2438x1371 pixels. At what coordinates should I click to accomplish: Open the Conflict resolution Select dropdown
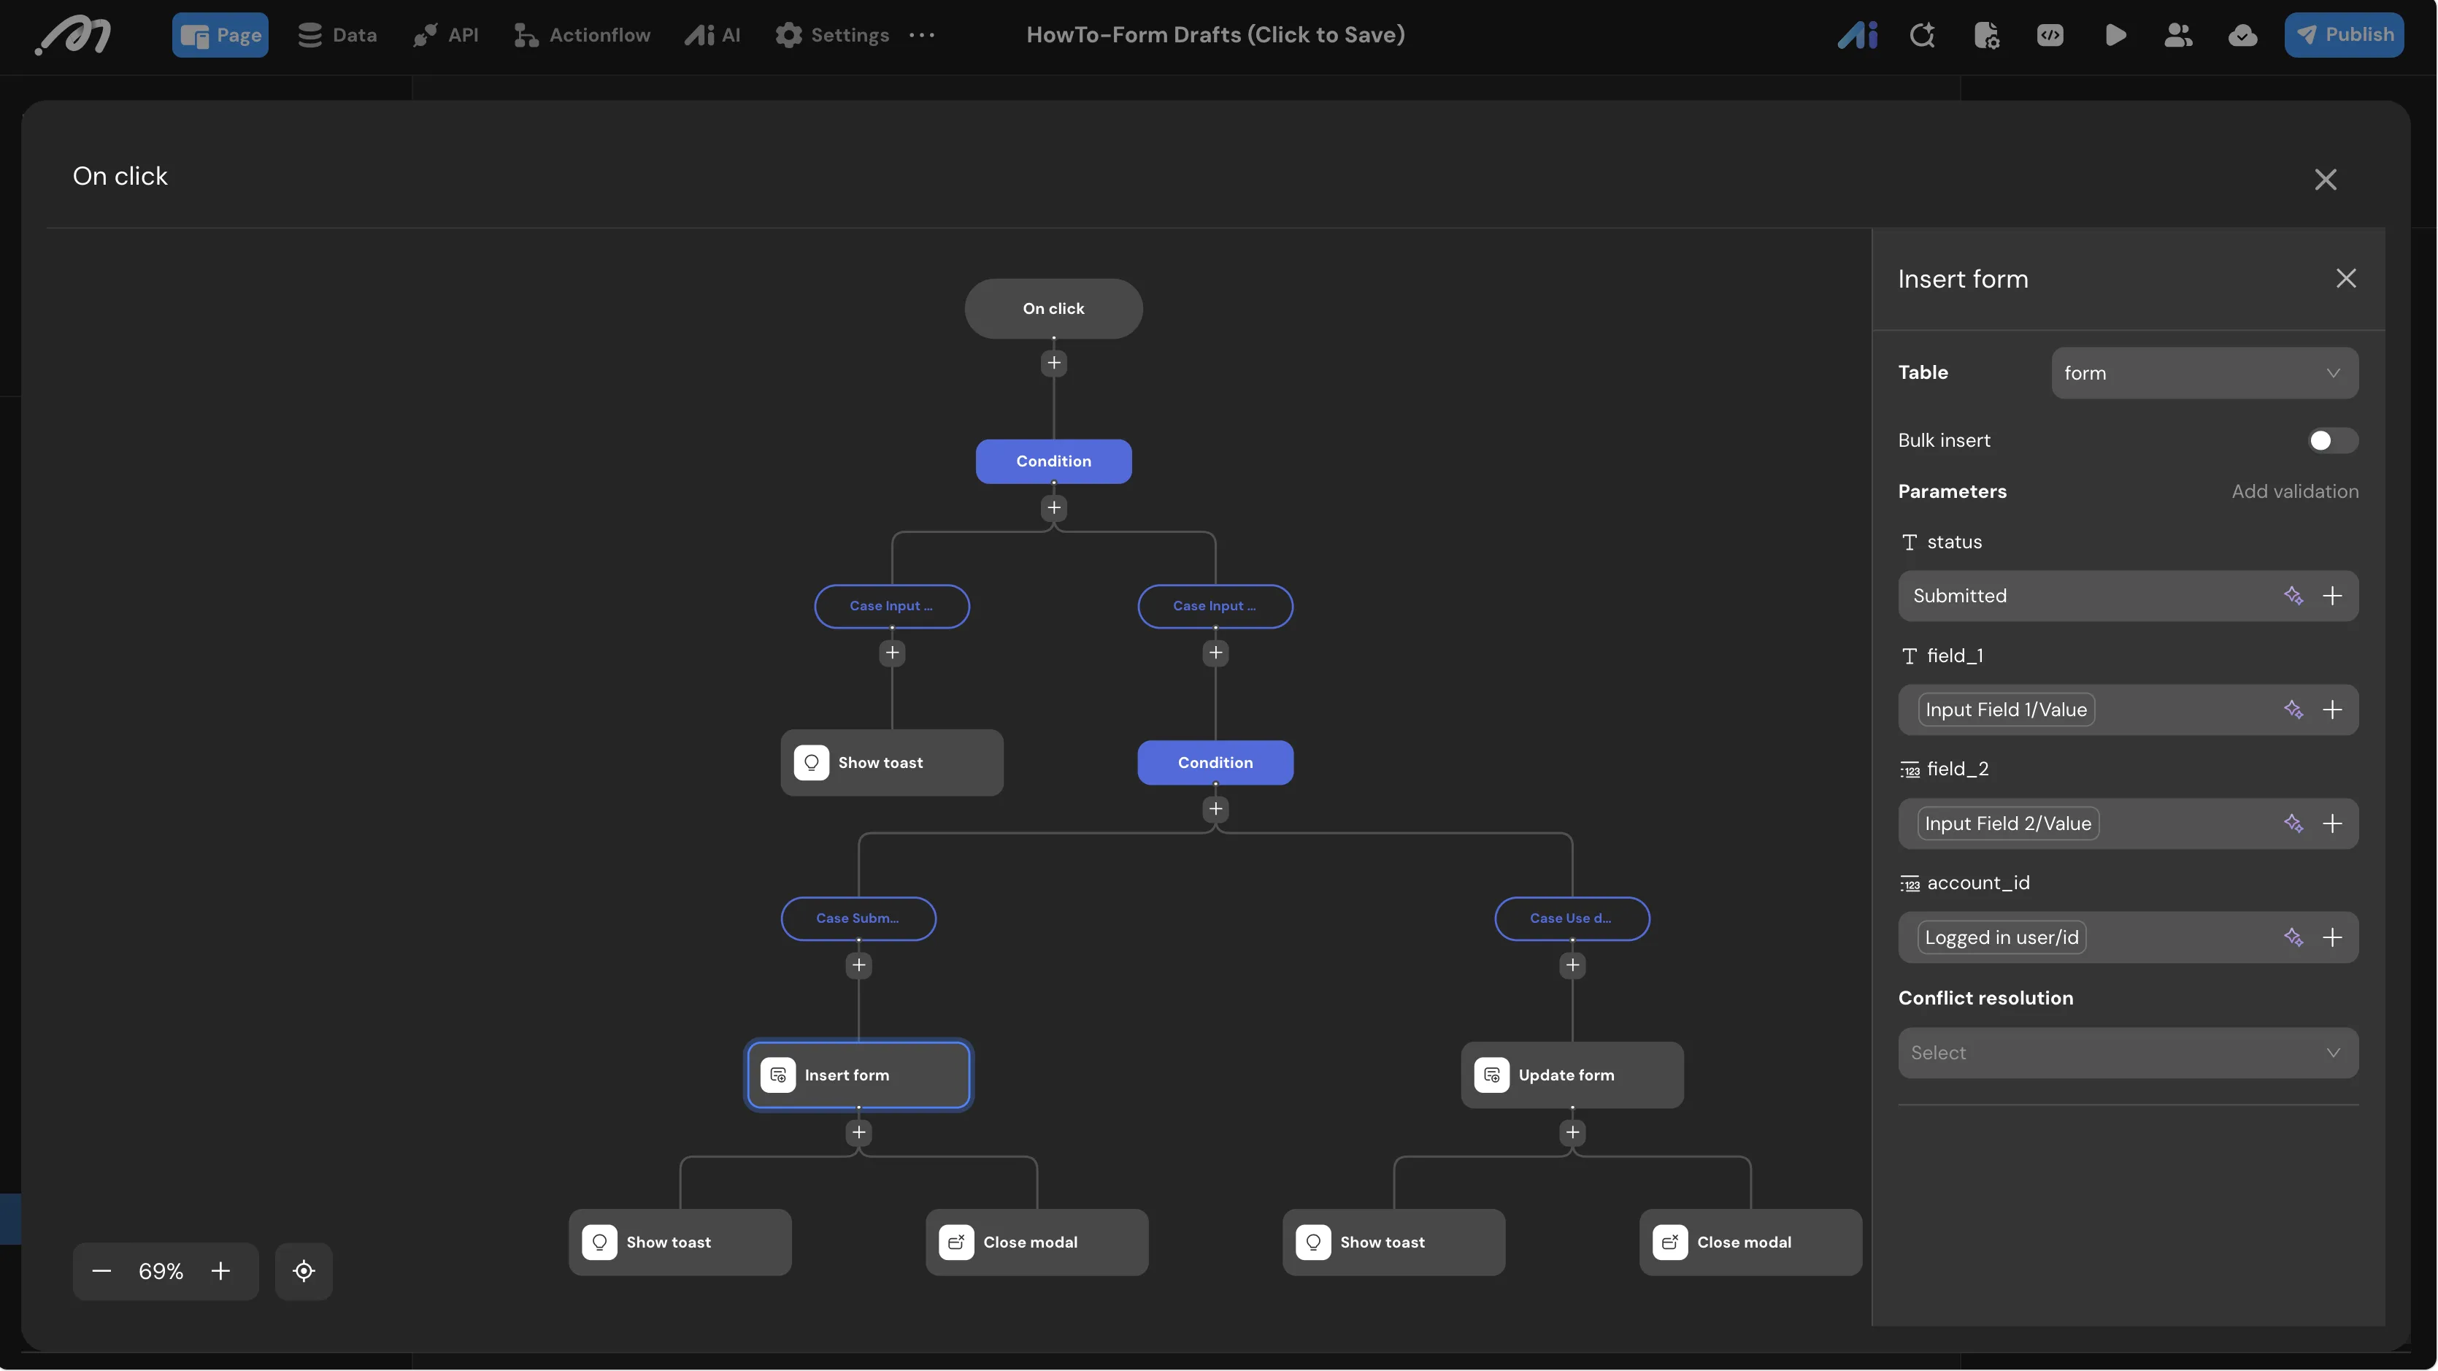[2128, 1053]
